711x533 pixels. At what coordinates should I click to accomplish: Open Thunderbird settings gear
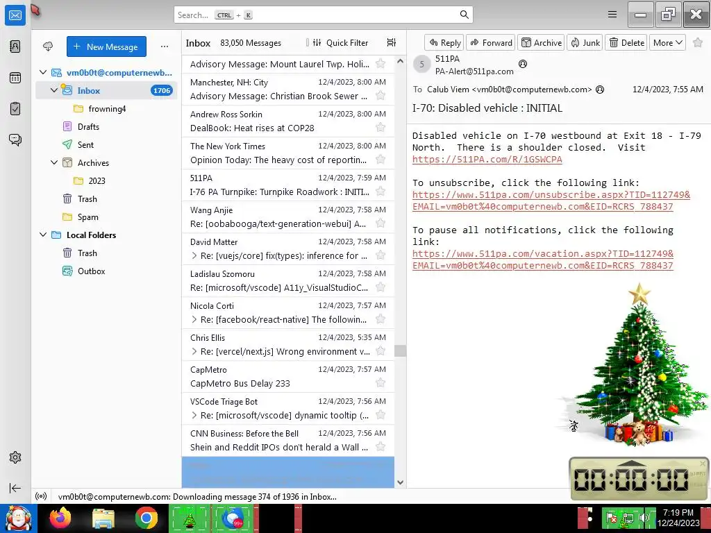[x=15, y=457]
